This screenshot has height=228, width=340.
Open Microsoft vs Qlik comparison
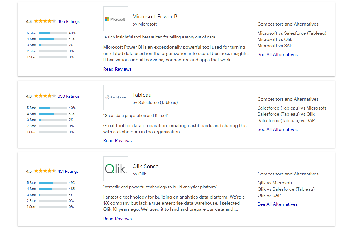click(x=275, y=39)
